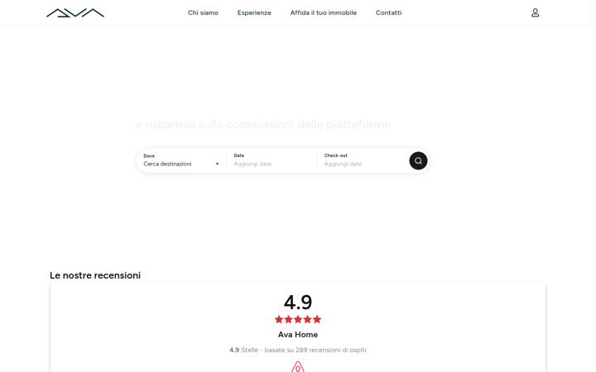596x372 pixels.
Task: Click text about 289 recensioni di ospiti
Action: click(298, 350)
